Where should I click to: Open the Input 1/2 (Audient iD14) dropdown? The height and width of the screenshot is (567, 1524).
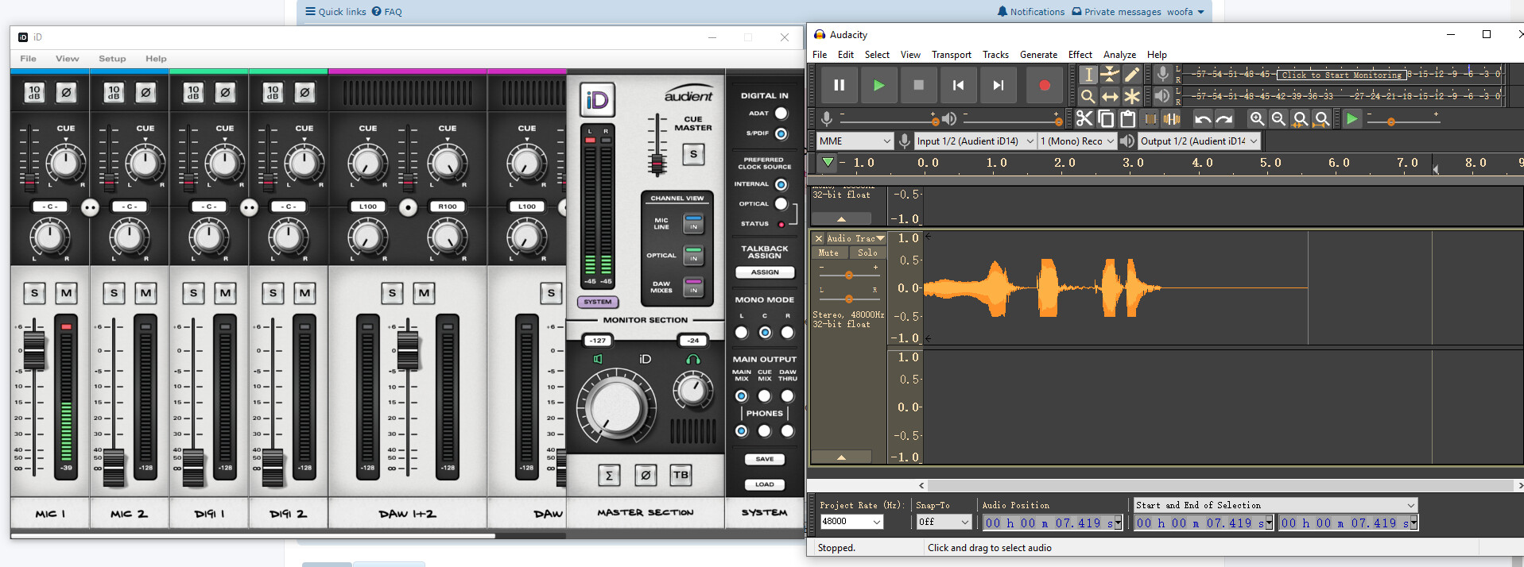[x=975, y=141]
